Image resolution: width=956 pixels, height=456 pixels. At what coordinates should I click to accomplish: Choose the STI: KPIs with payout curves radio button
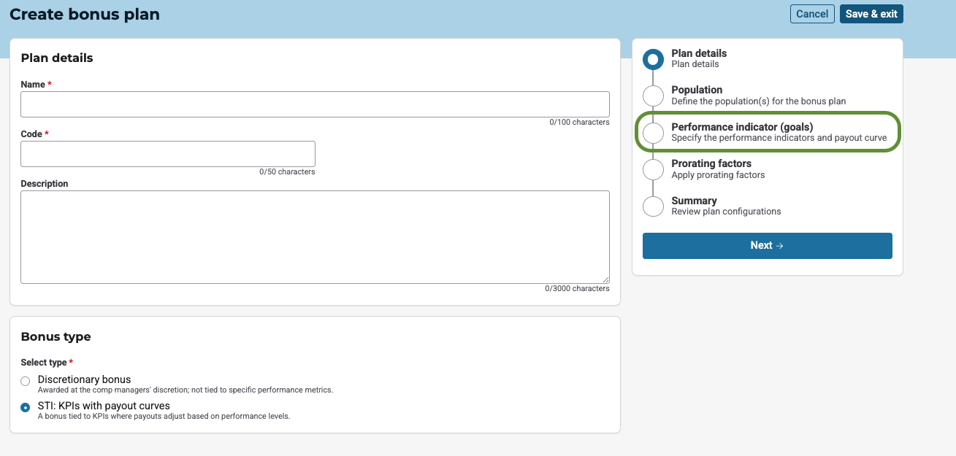pyautogui.click(x=26, y=407)
